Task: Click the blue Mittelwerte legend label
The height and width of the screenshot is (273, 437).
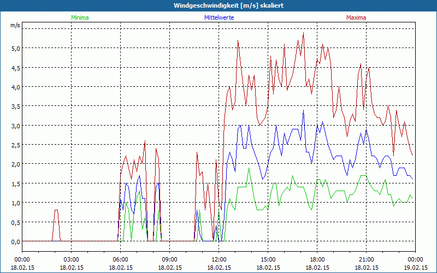Action: [x=219, y=17]
